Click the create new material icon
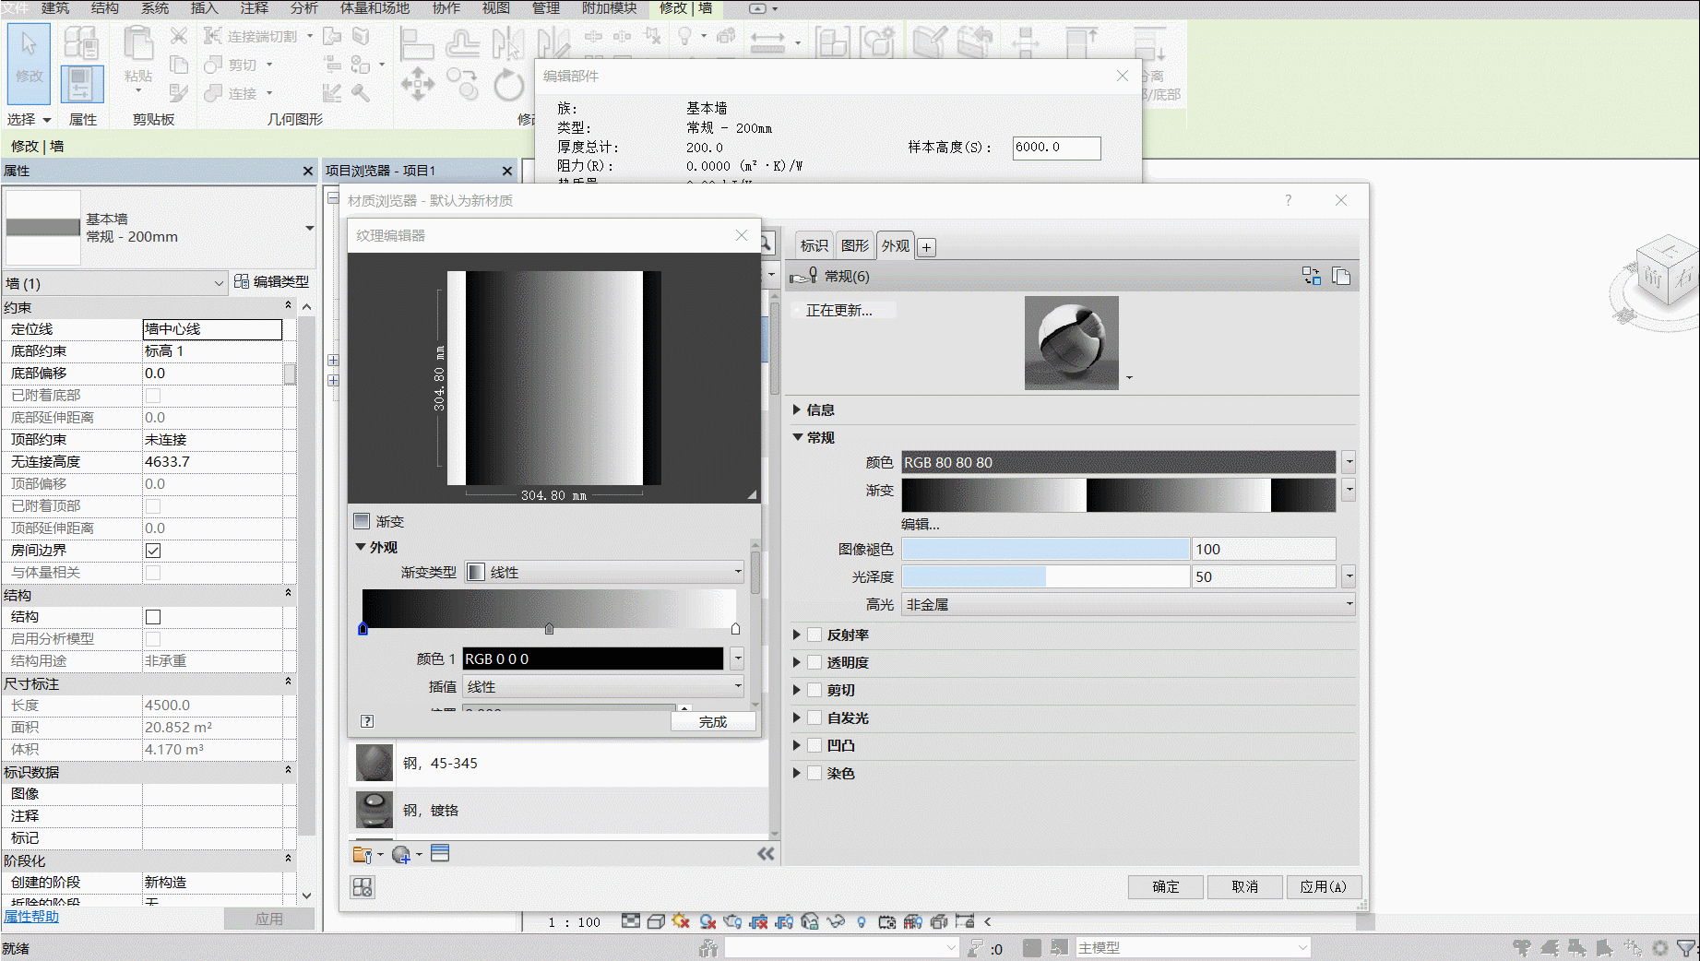The width and height of the screenshot is (1700, 961). [401, 855]
